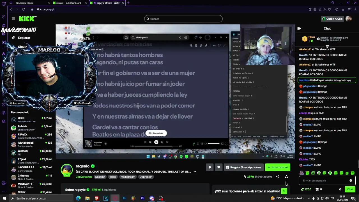
Task: Select the Depresión tag
Action: coord(146,177)
